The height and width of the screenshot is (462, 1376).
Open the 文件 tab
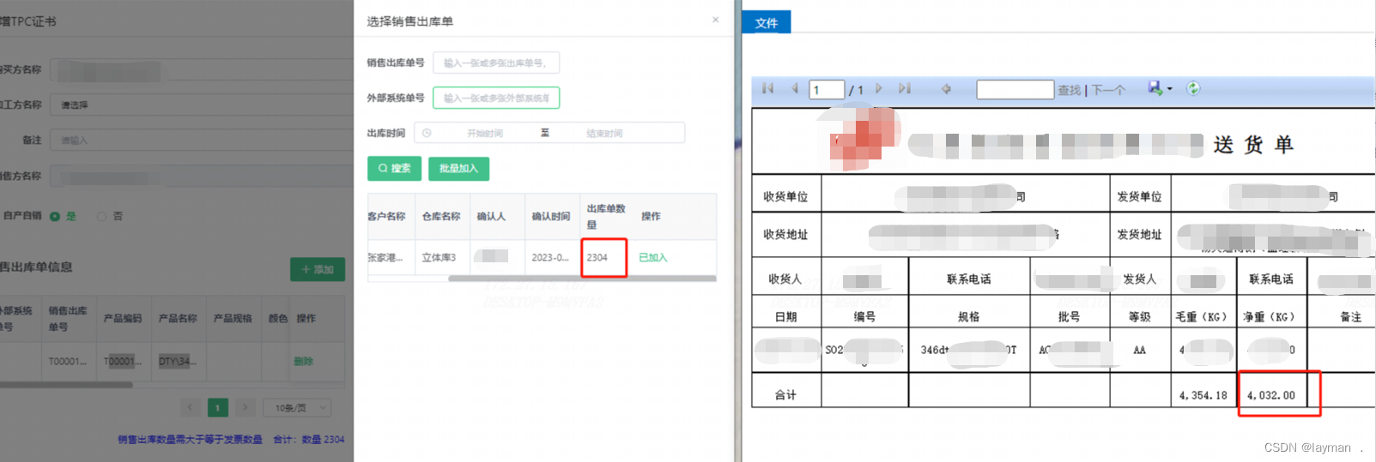(x=767, y=22)
